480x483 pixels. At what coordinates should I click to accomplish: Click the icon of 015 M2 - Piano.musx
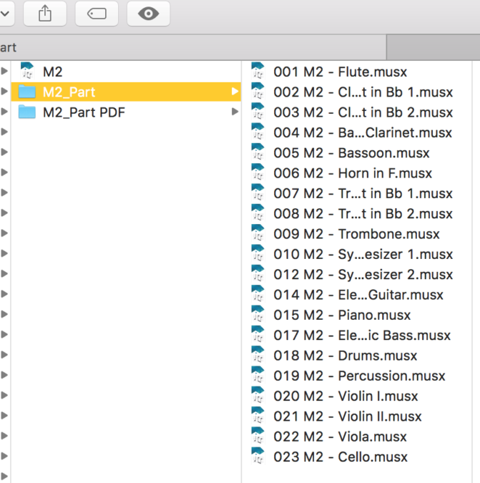258,314
